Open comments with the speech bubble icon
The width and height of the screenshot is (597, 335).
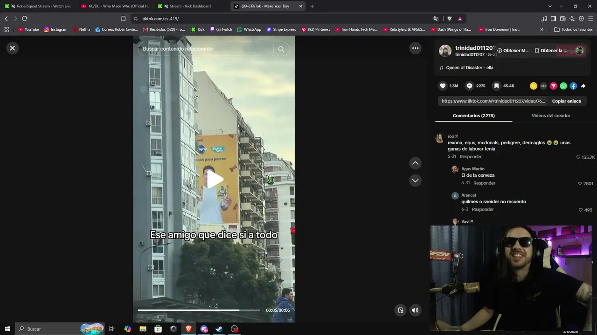tap(470, 86)
